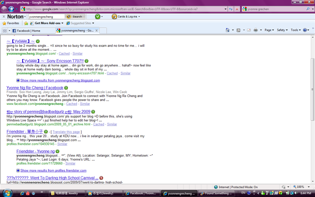This screenshot has height=197, width=315.
Task: Open the Quick Tabs list dropdown arrow
Action: coord(9,31)
